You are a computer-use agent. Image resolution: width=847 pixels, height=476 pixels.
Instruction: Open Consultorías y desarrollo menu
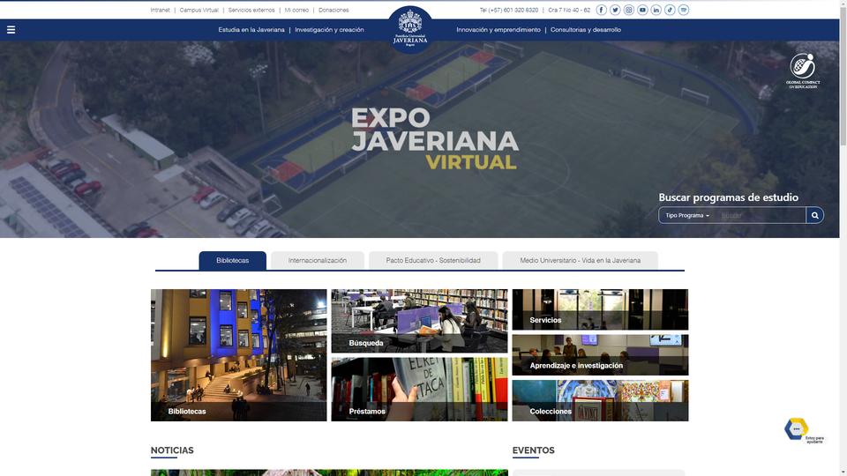coord(586,30)
